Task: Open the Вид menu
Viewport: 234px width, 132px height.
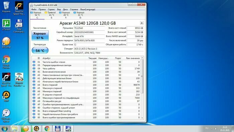Action: (59, 9)
